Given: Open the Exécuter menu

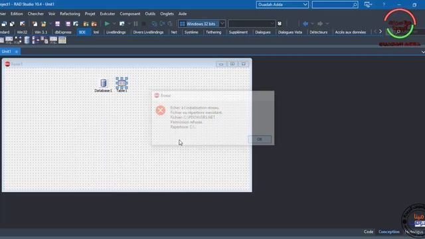Looking at the screenshot, I should [108, 14].
